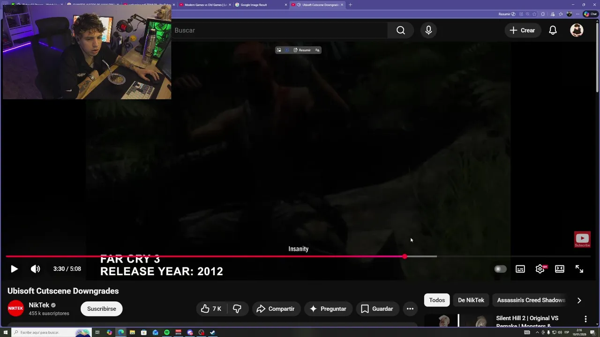Screen dimensions: 600x337
Task: Open the Windows Start menu
Action: (5, 333)
